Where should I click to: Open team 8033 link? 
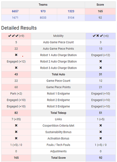(x=43, y=17)
